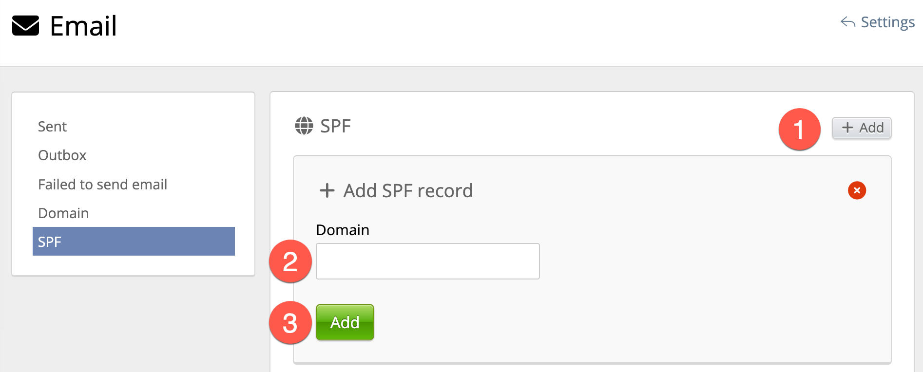
Task: Open the Sent menu item
Action: (x=52, y=127)
